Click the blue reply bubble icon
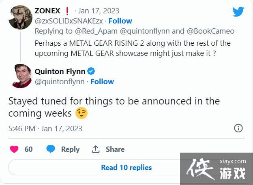The width and height of the screenshot is (253, 185). tap(51, 149)
